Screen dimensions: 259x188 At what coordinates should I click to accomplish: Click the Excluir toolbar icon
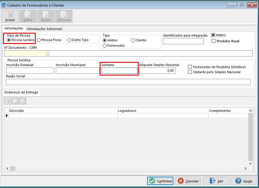pyautogui.click(x=46, y=16)
